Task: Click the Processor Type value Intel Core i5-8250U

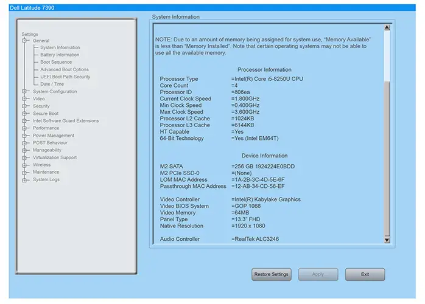Action: click(267, 79)
